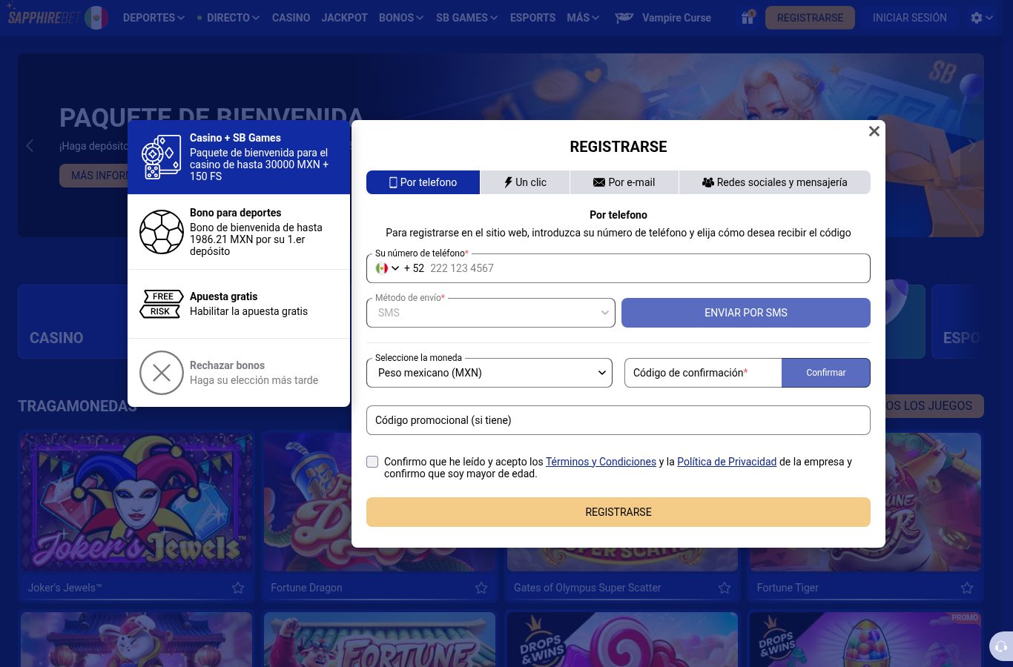Open the Método de envío SMS dropdown
The height and width of the screenshot is (667, 1013).
491,313
